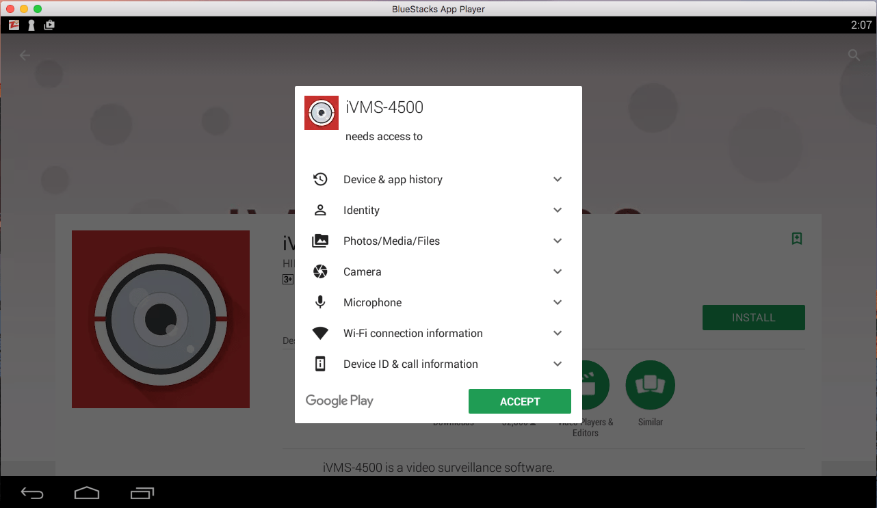Expand Photos/Media/Files permission details
The width and height of the screenshot is (877, 508).
click(x=558, y=241)
